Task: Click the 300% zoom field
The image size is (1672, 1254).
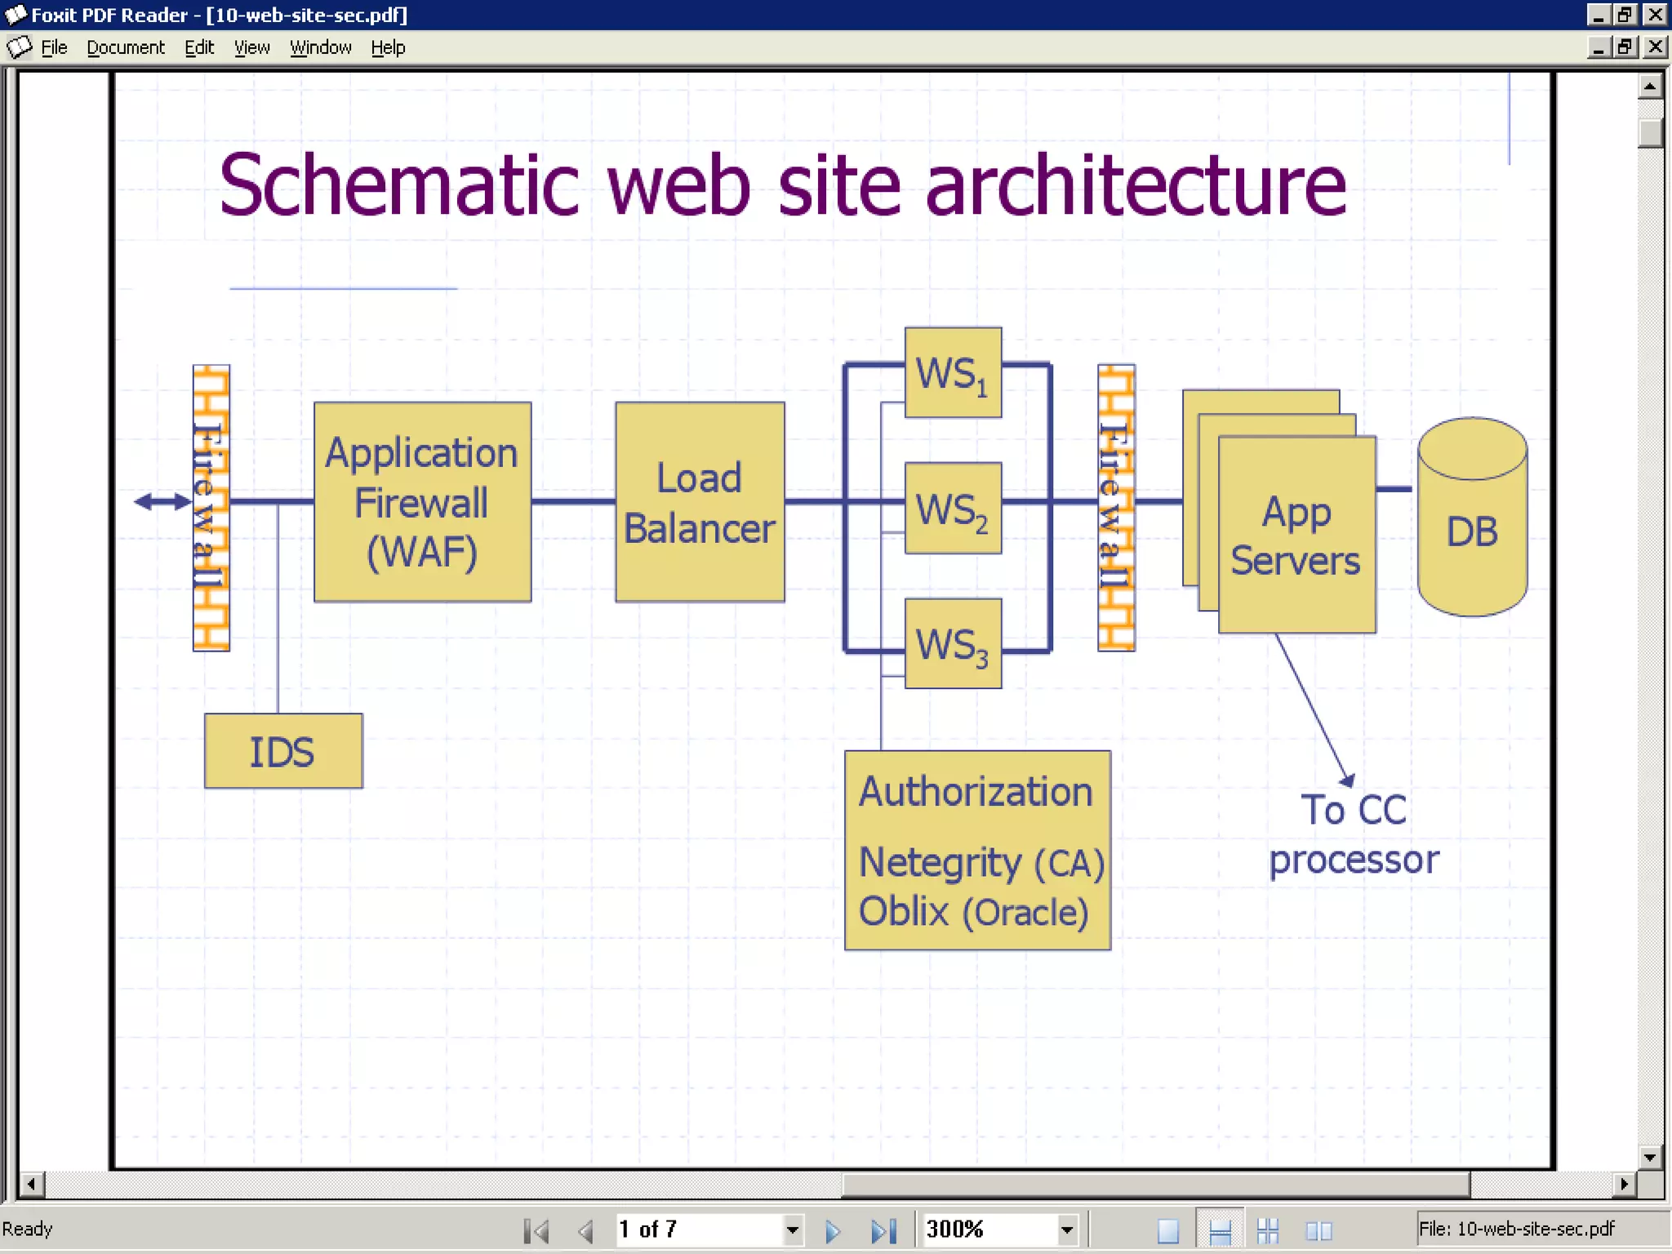Action: (989, 1230)
